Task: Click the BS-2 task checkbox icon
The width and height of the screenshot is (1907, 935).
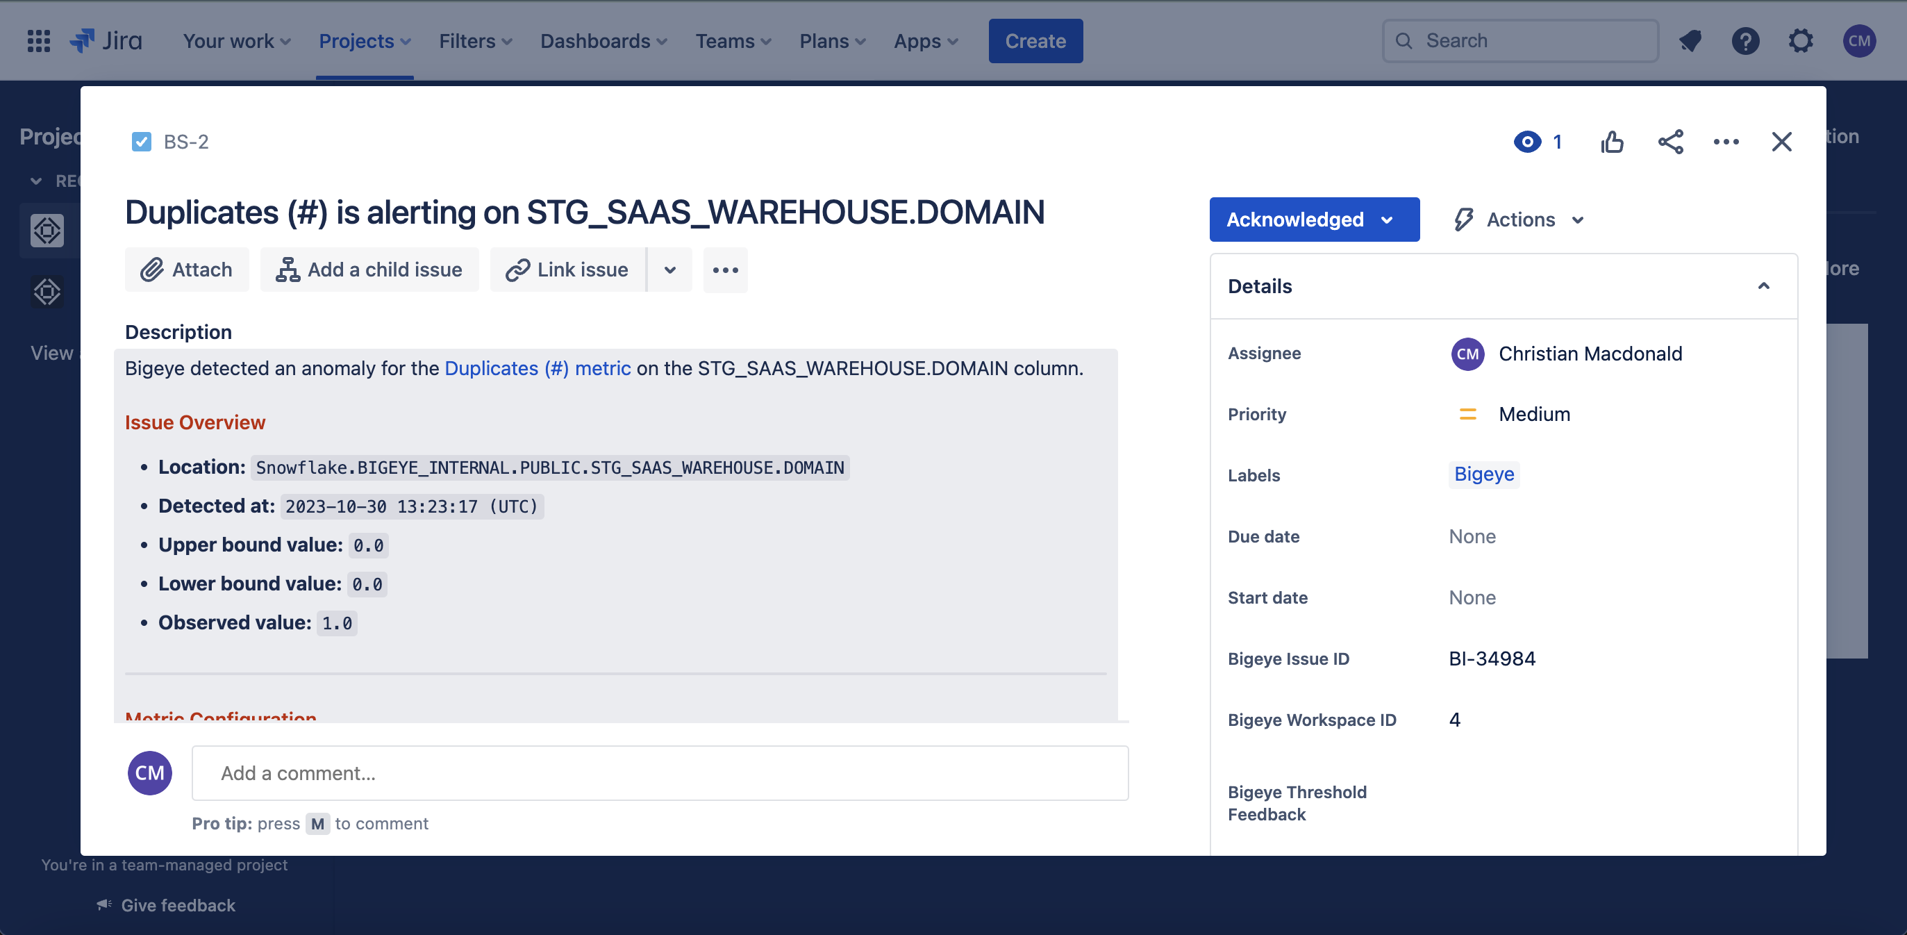Action: [x=142, y=142]
